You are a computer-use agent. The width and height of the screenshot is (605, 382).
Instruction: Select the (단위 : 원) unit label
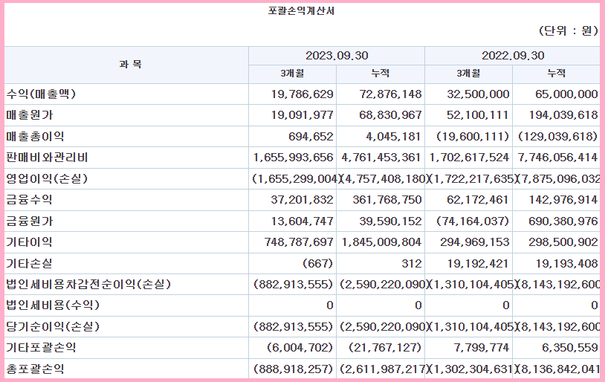click(569, 30)
